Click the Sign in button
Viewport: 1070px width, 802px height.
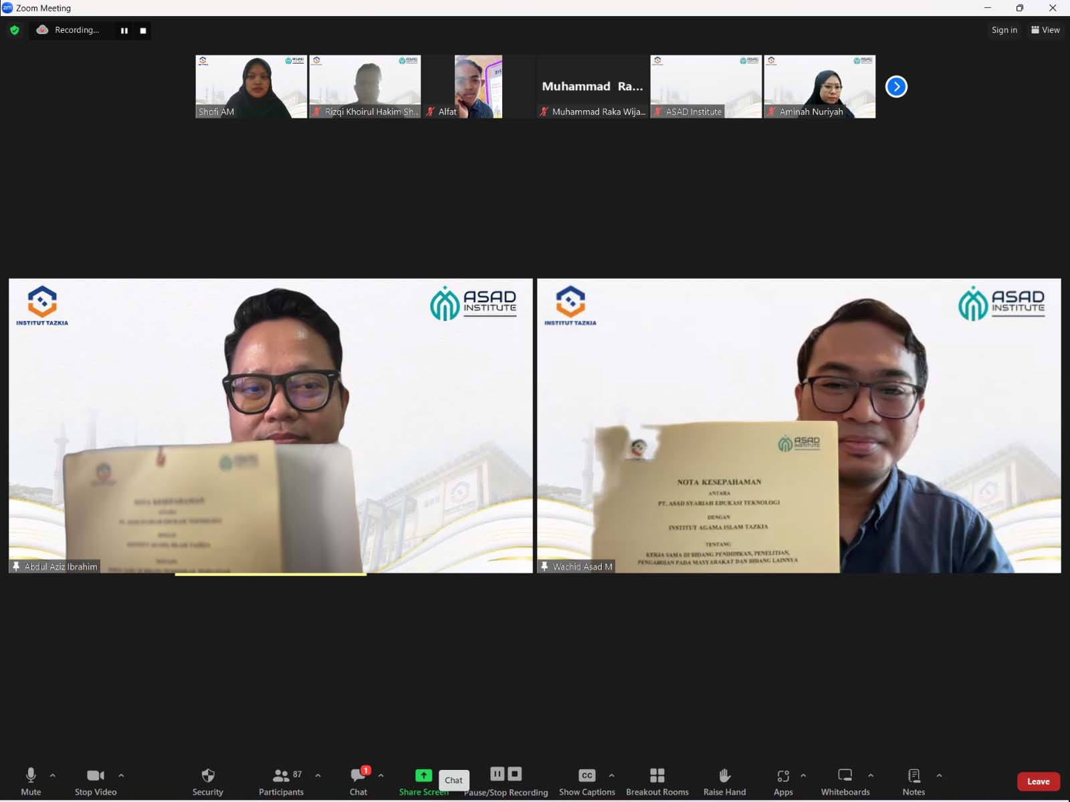[1004, 30]
